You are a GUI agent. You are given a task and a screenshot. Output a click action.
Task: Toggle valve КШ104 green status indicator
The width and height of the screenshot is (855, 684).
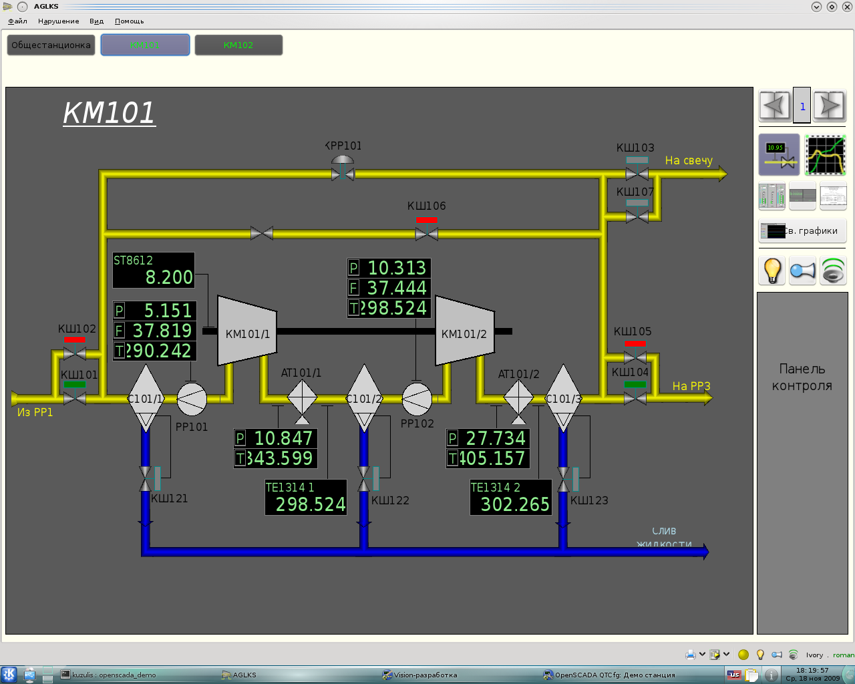point(635,384)
